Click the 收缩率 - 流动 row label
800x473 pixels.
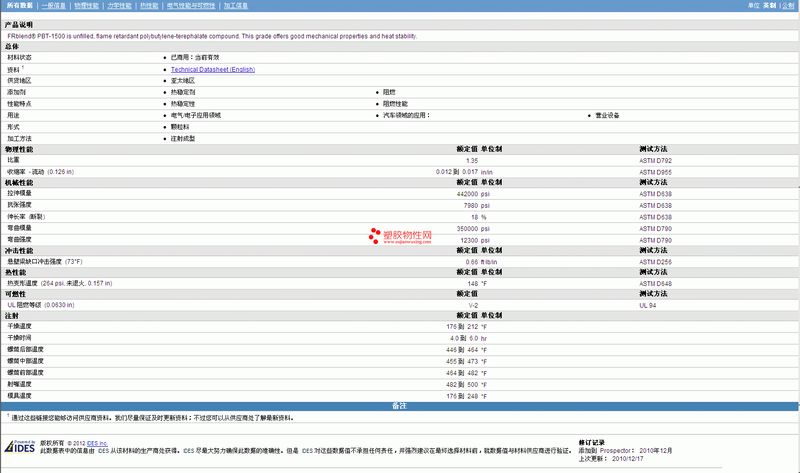point(40,172)
